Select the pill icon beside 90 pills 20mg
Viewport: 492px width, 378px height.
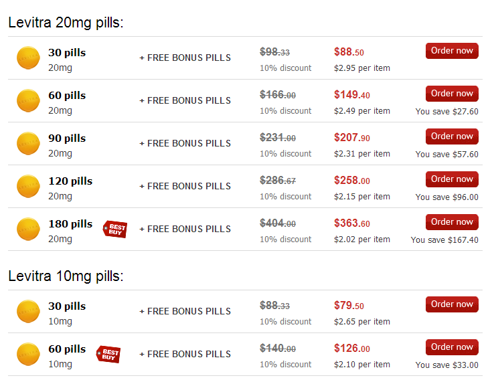pyautogui.click(x=28, y=143)
